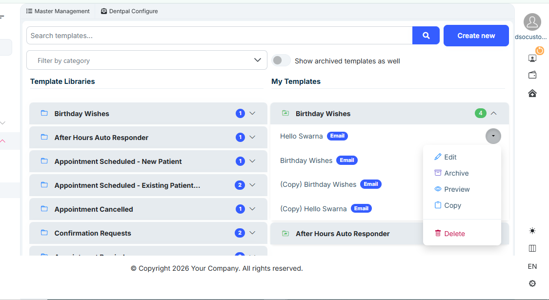Choose Edit from the context menu
The image size is (549, 300).
(450, 157)
